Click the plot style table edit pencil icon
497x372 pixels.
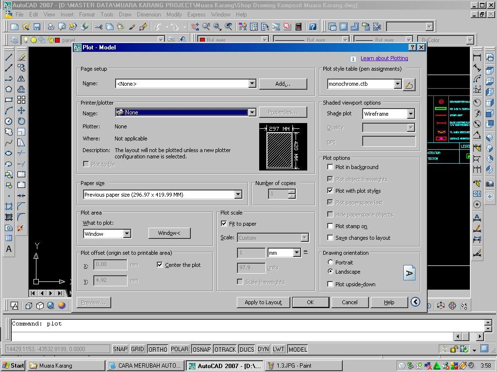(x=409, y=84)
